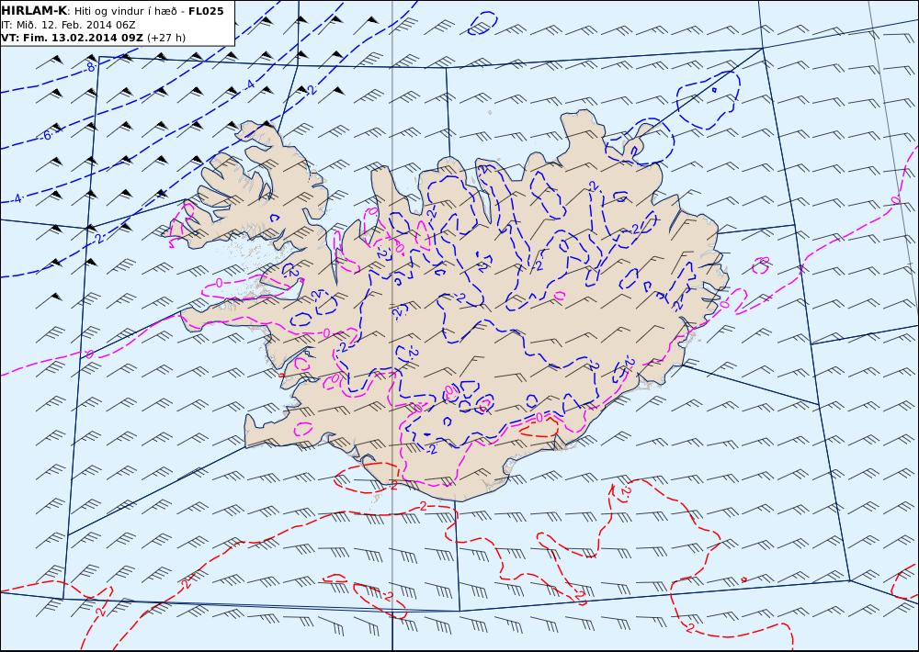The width and height of the screenshot is (919, 652).
Task: Select the 'IT: Mið. 12. Feb. 2014 06Z' line
Action: click(69, 25)
